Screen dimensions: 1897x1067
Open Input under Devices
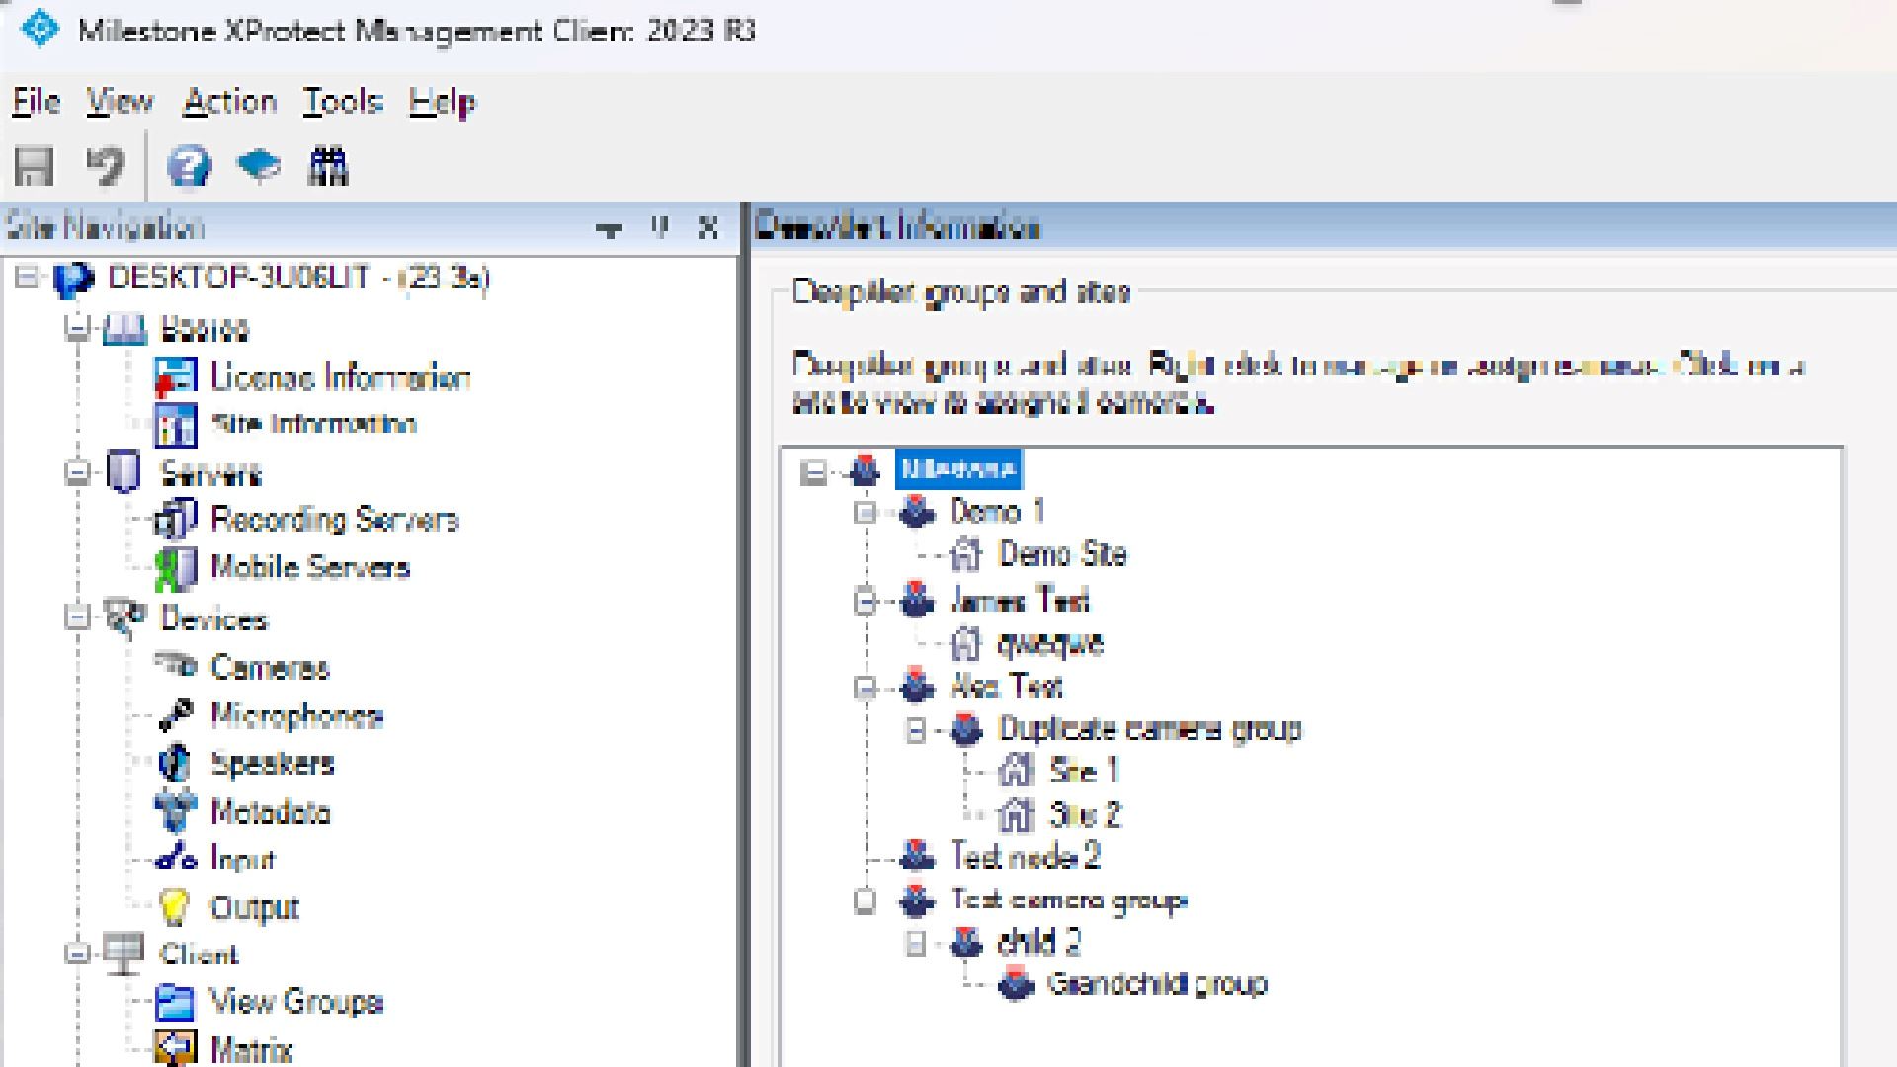(242, 860)
